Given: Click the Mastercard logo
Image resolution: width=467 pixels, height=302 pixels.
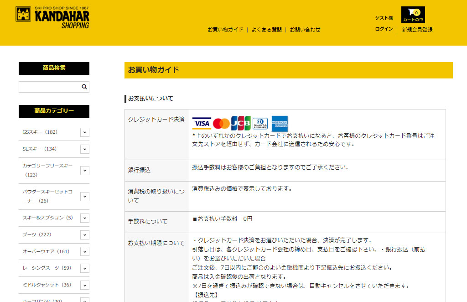Looking at the screenshot, I should (x=221, y=124).
